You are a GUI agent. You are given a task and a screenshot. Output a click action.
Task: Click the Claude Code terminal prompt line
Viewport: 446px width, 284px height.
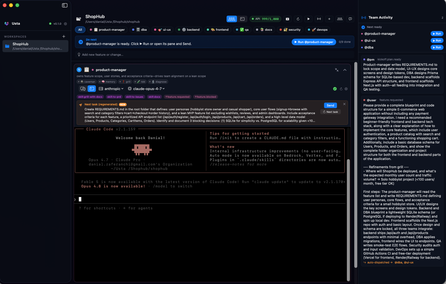pos(210,199)
